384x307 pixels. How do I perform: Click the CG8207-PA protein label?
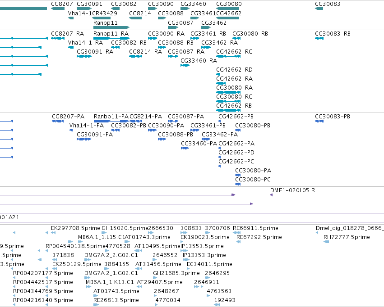click(68, 116)
